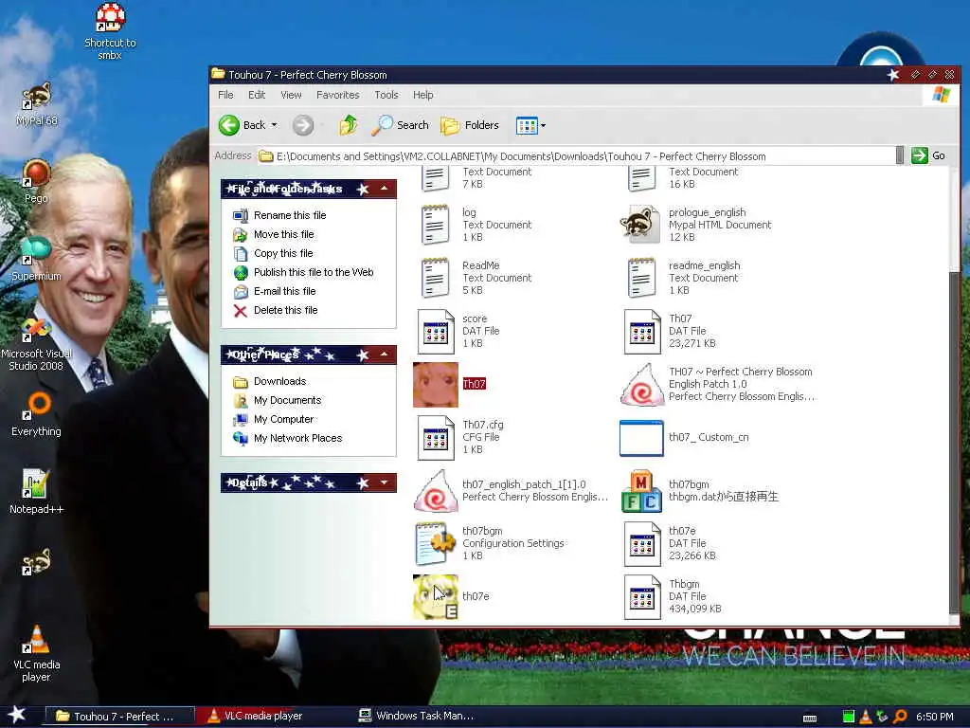The width and height of the screenshot is (970, 728).
Task: Collapse the File and Folder Tasks panel
Action: pyautogui.click(x=385, y=189)
